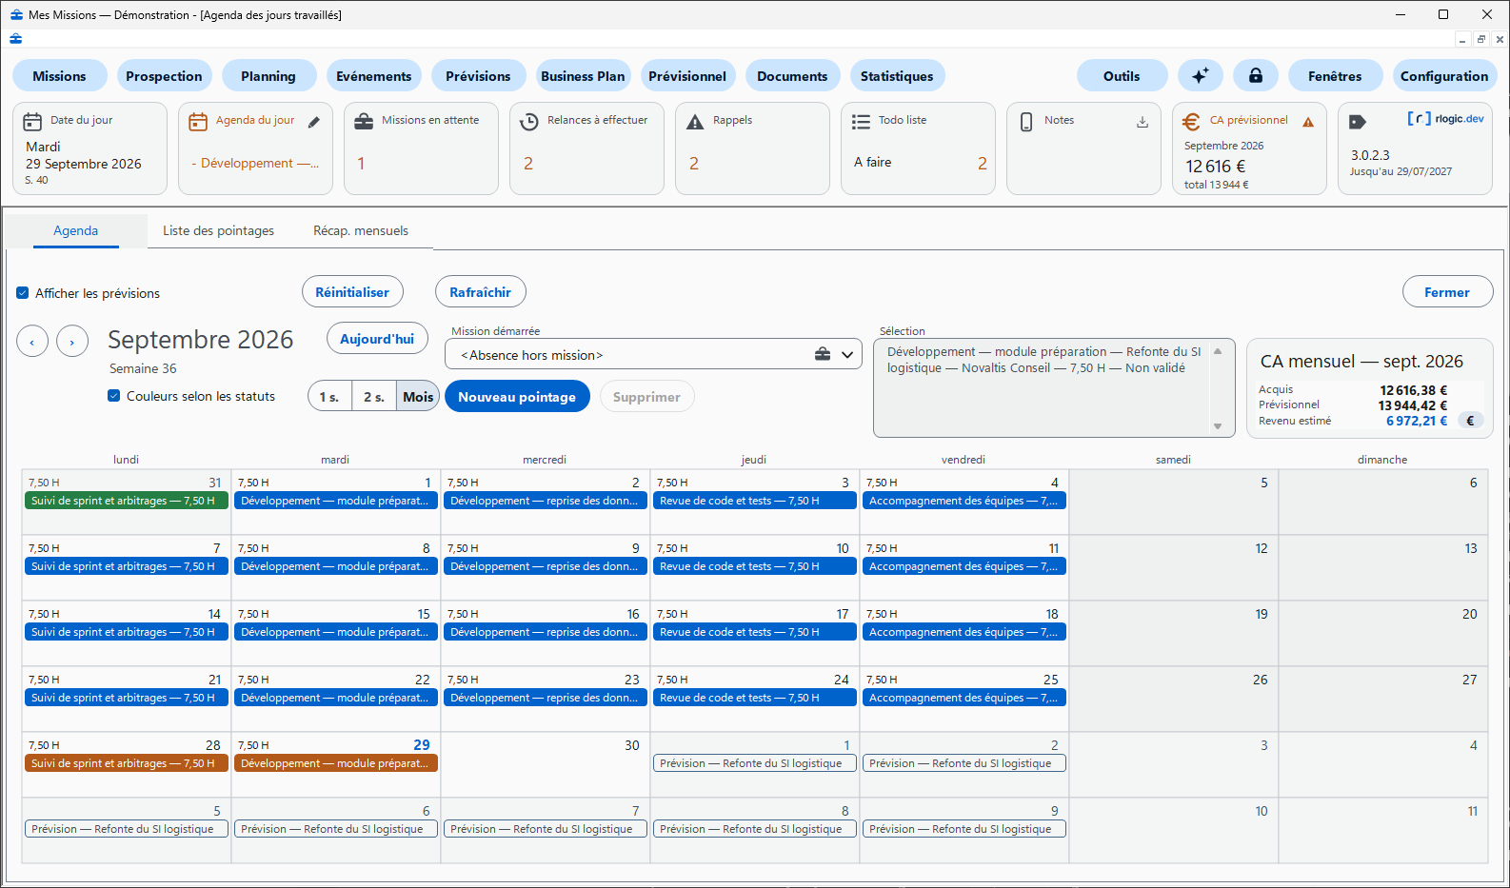Click the sparkle assistant icon button
This screenshot has height=888, width=1510.
(1201, 76)
